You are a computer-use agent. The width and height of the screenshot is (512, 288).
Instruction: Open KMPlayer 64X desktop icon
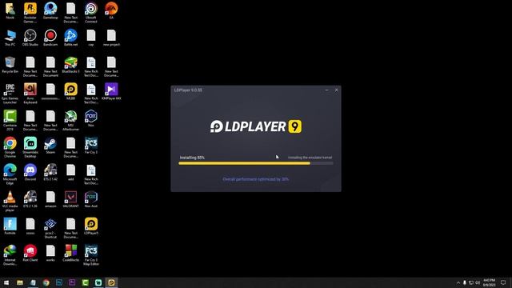[x=111, y=92]
